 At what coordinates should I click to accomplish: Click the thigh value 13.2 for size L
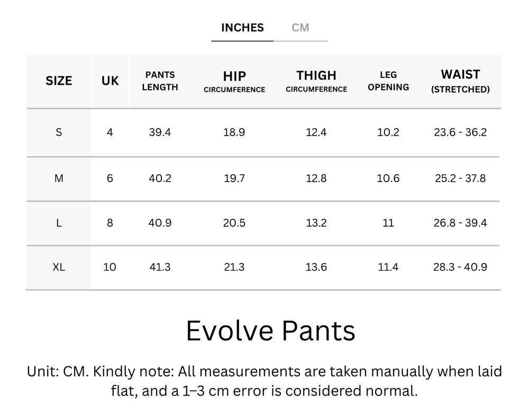316,223
